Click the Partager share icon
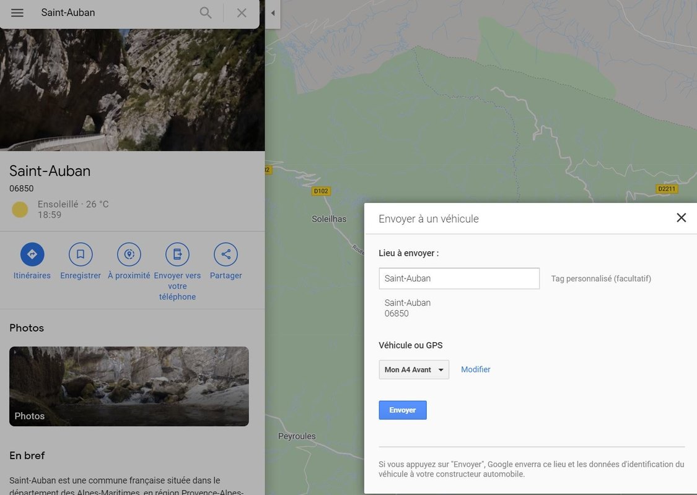This screenshot has width=697, height=495. 226,254
